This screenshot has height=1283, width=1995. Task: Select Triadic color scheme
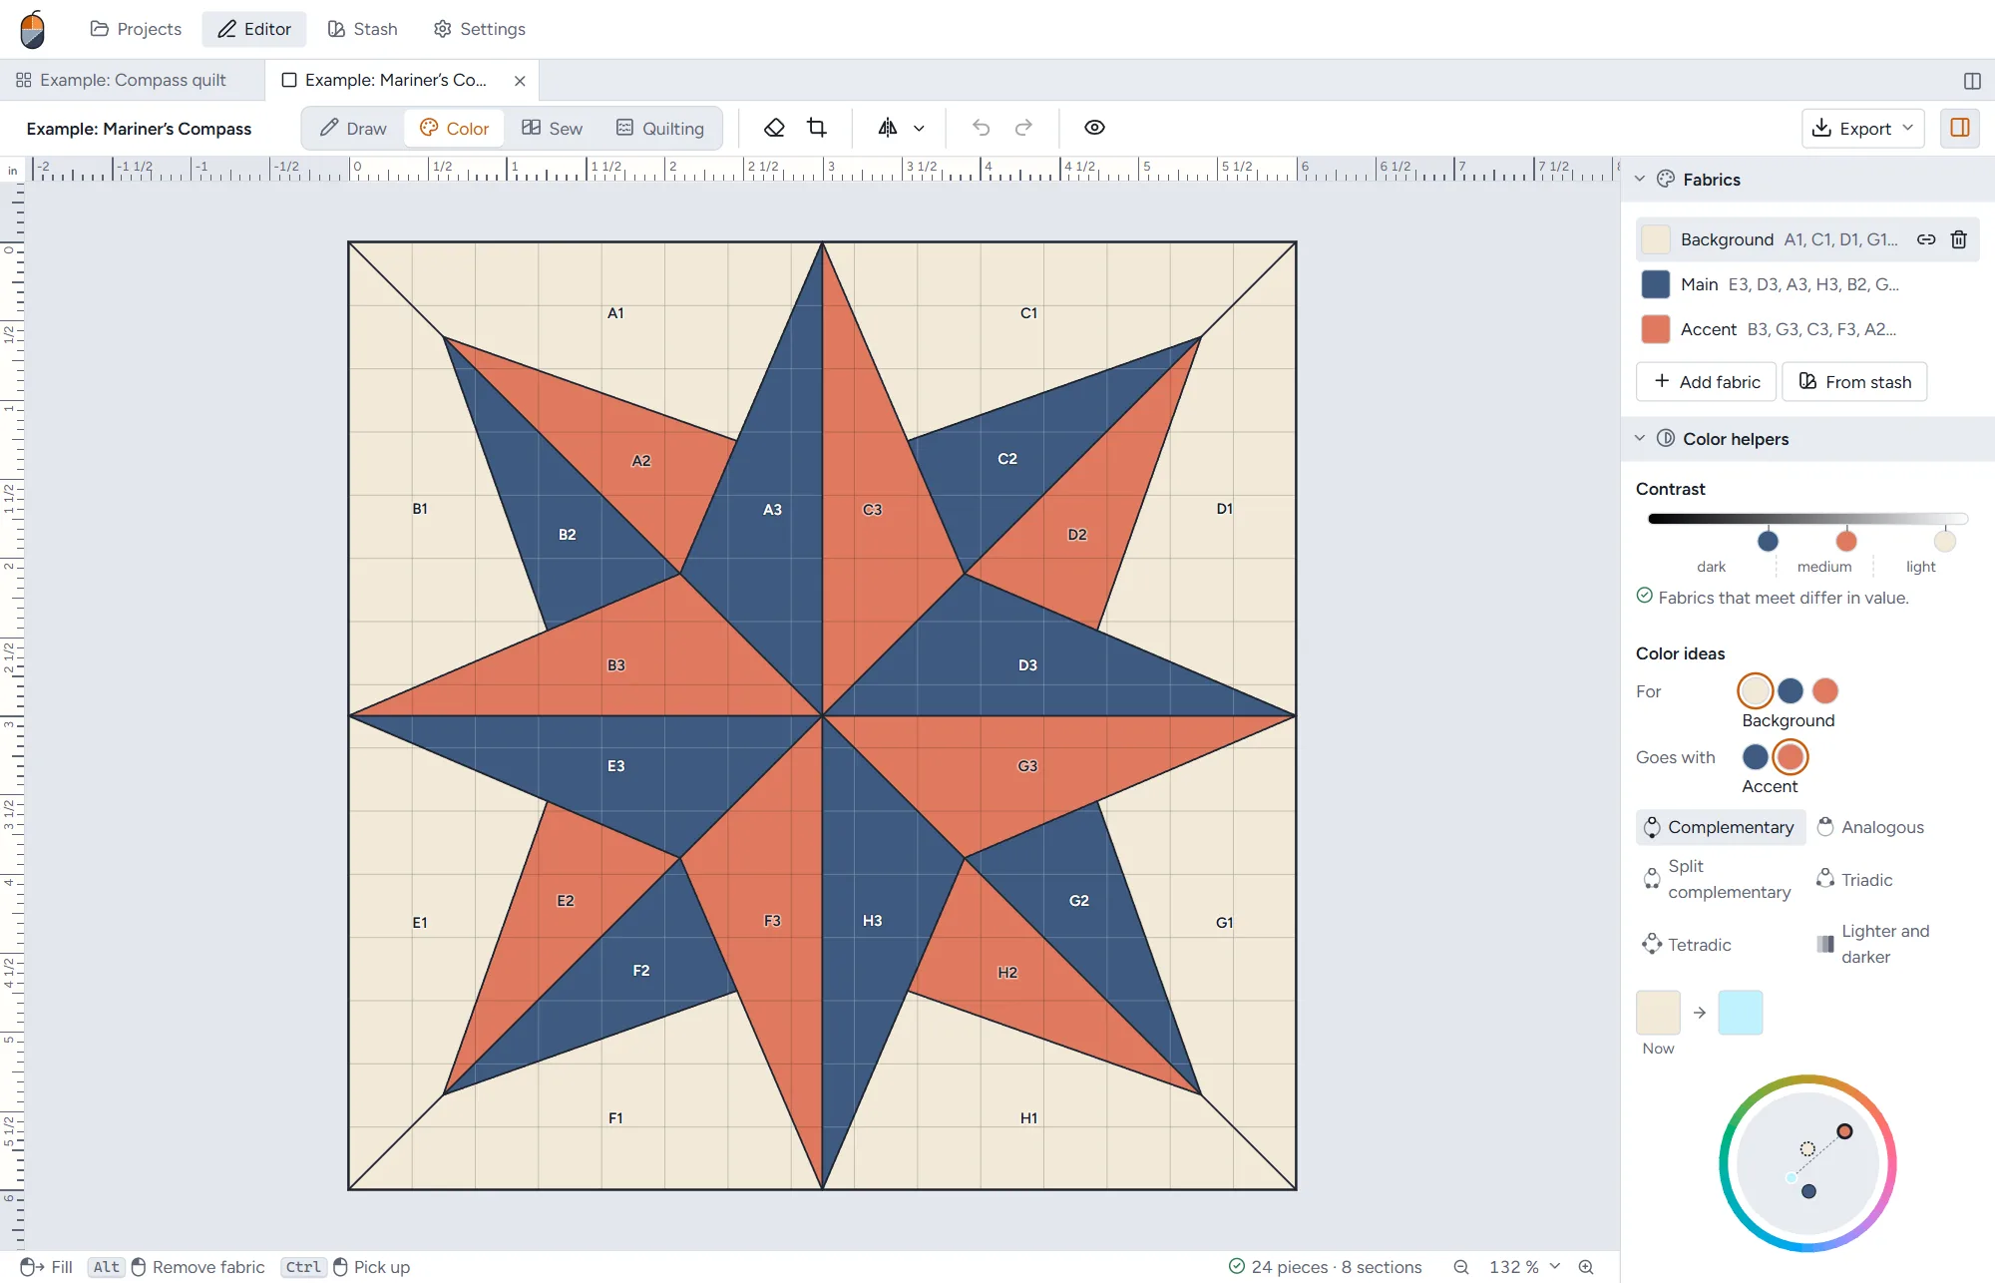point(1855,879)
